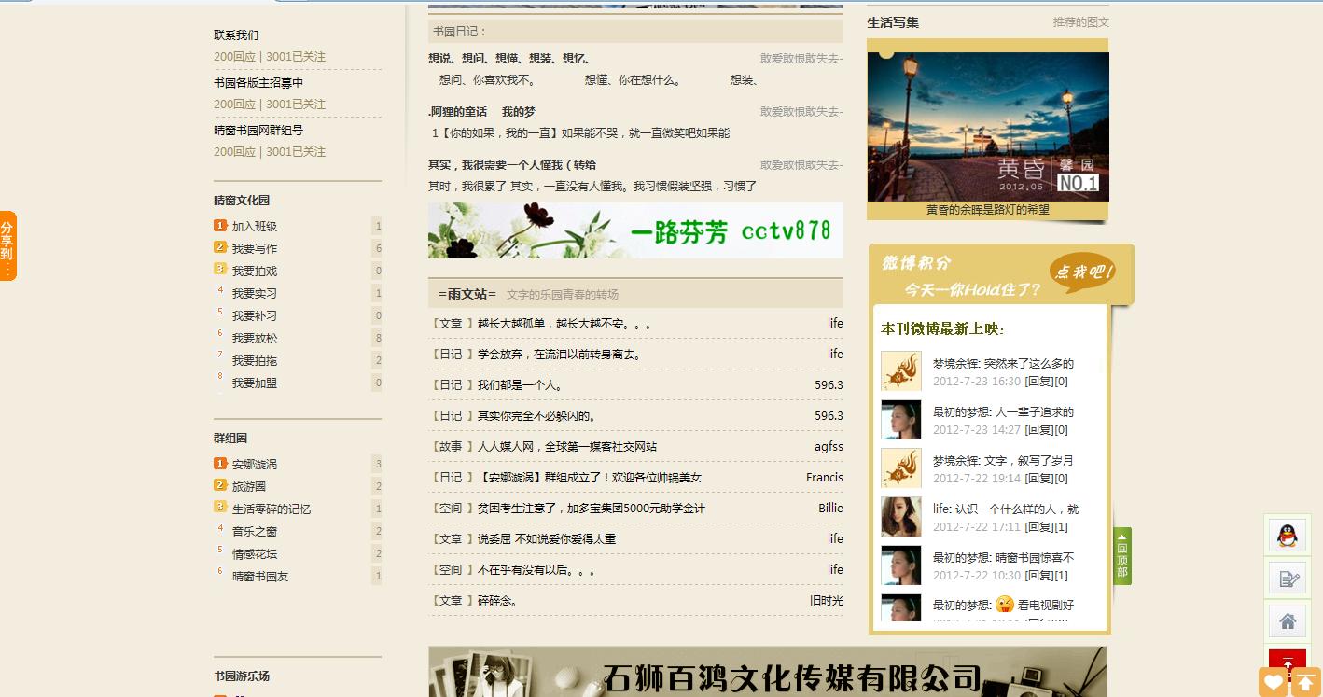Open the 一路芬芳 cctv878 flower banner
The width and height of the screenshot is (1323, 697).
pyautogui.click(x=635, y=230)
